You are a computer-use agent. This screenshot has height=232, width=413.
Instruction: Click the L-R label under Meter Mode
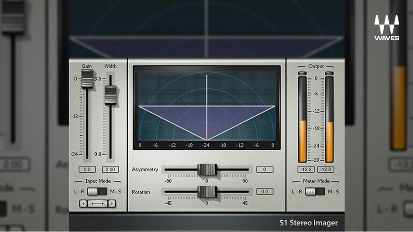tap(297, 192)
